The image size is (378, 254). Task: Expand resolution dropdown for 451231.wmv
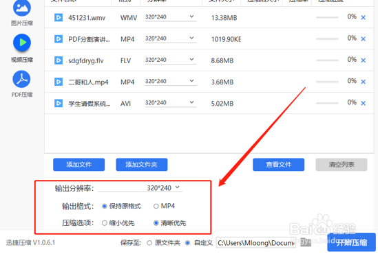tap(171, 17)
